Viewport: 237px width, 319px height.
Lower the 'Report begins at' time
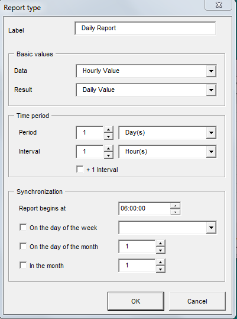(x=175, y=212)
